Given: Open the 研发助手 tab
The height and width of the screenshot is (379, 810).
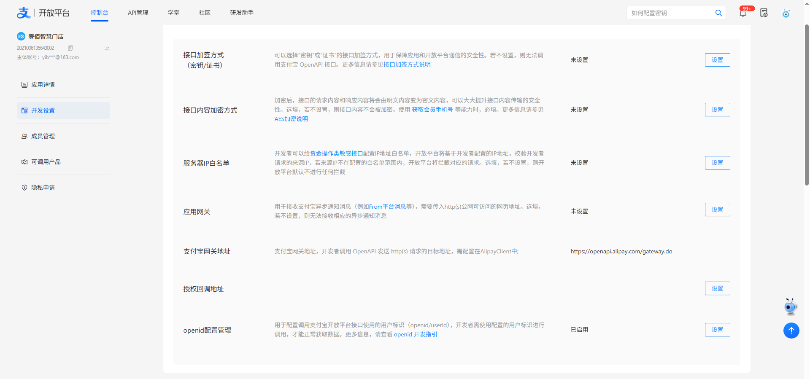Looking at the screenshot, I should coord(242,13).
